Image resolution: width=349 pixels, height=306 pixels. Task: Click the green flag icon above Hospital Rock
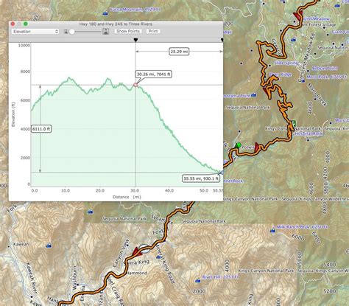point(293,123)
